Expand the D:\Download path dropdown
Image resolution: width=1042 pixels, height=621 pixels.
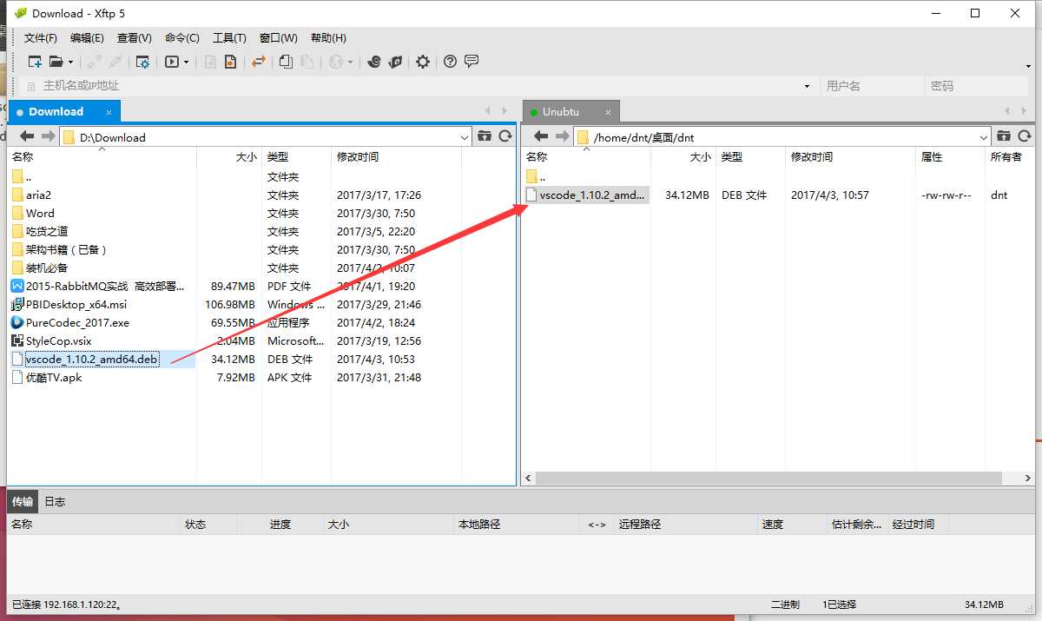(464, 137)
